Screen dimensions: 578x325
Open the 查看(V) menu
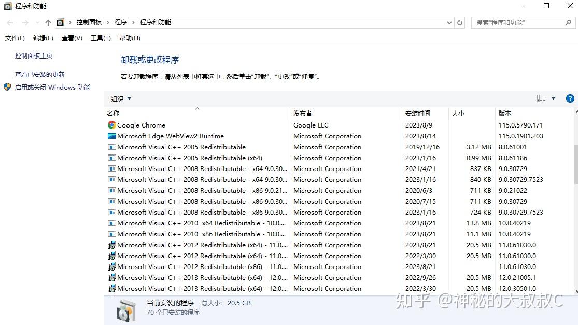point(72,38)
